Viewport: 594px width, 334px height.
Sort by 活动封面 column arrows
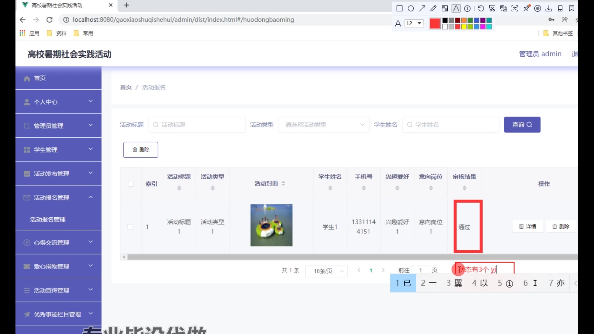tap(283, 183)
